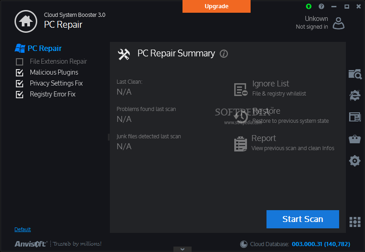Open Restore to previous system state
The image size is (365, 252).
pyautogui.click(x=291, y=121)
